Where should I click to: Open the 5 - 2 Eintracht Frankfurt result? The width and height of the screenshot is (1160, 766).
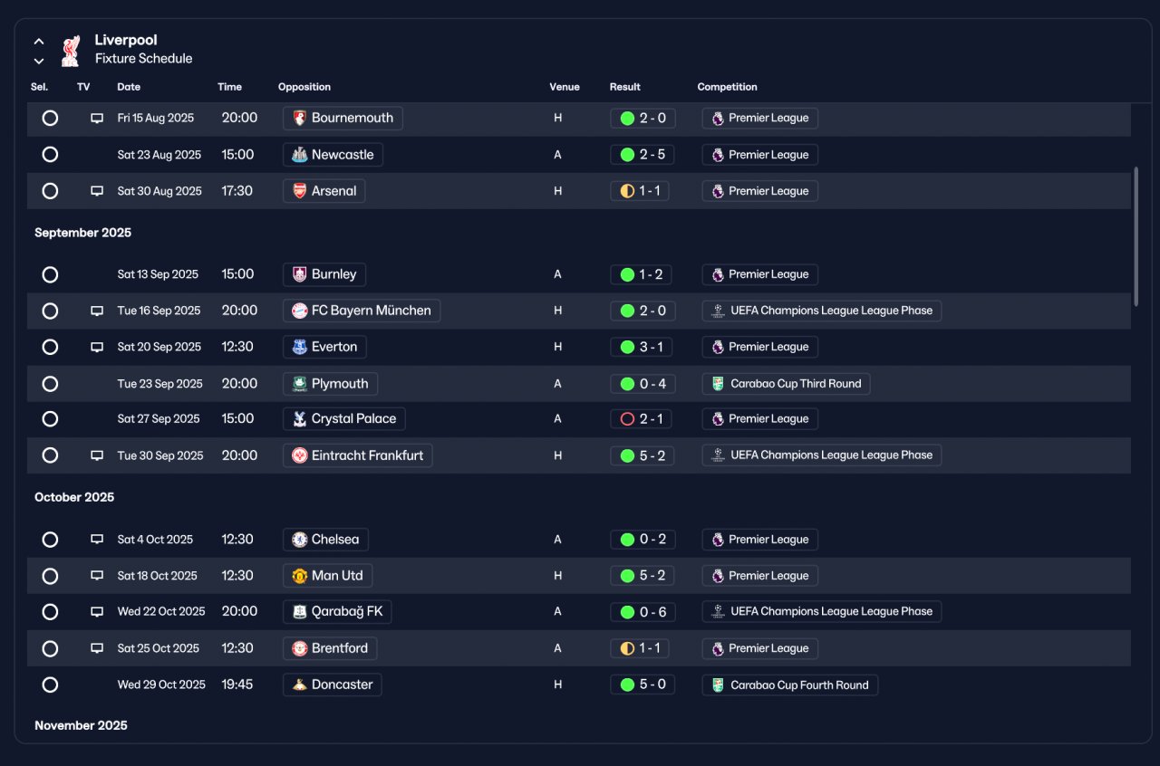643,455
